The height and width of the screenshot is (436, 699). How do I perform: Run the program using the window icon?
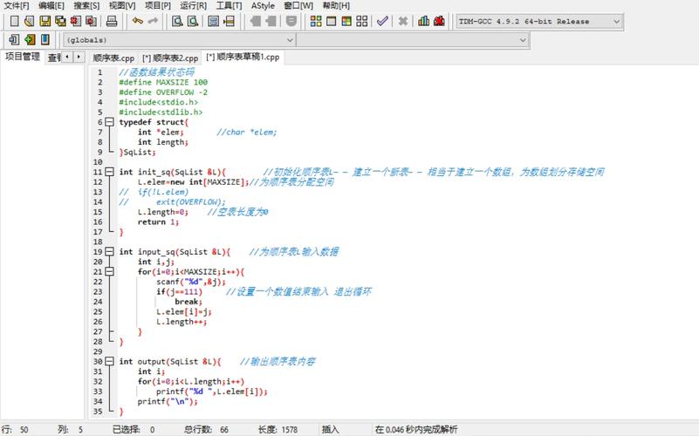[332, 21]
